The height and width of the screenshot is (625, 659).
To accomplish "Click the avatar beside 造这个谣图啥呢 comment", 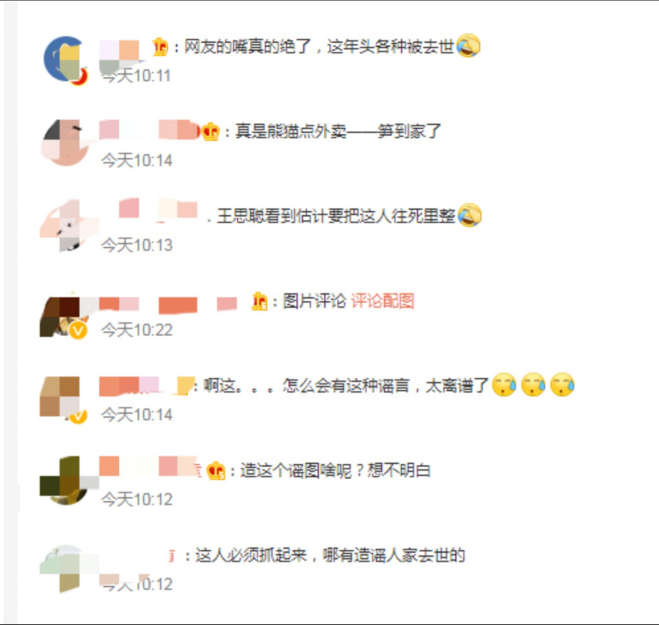I will point(65,480).
